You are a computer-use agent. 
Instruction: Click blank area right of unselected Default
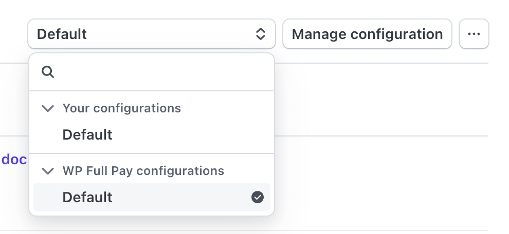coord(190,135)
